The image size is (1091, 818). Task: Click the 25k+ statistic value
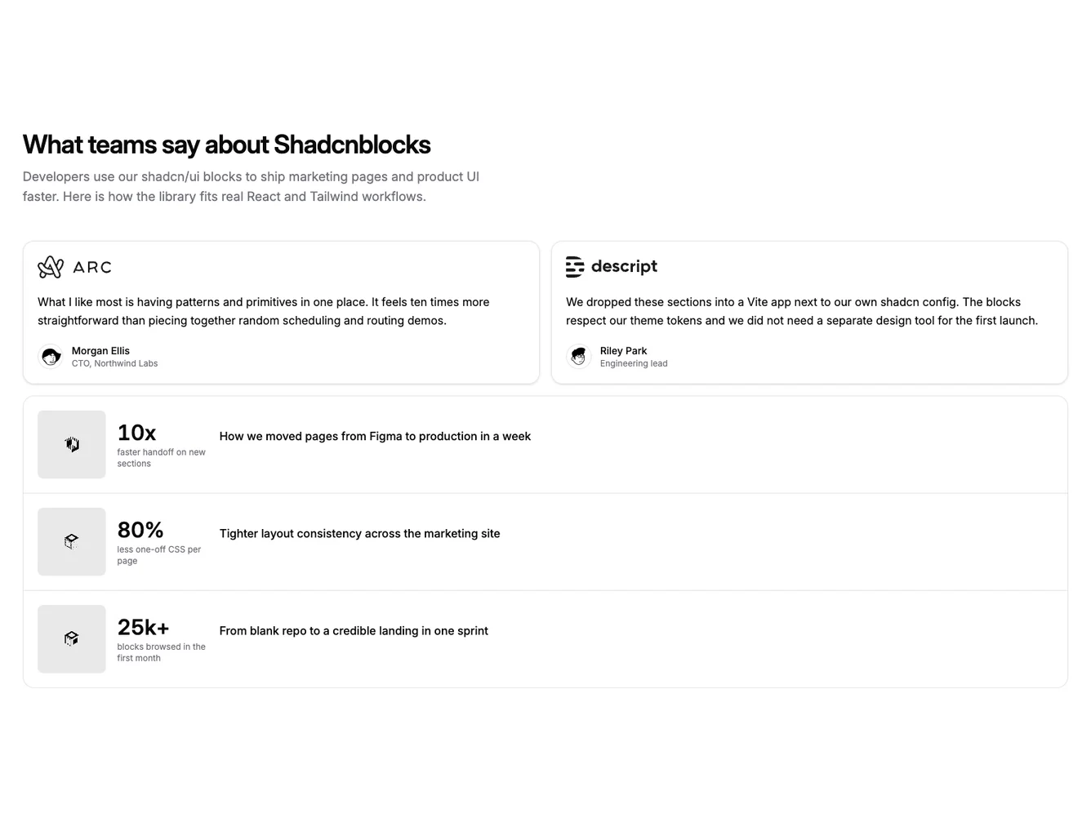143,627
